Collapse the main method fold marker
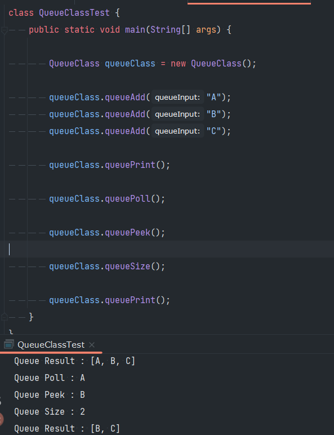 (4, 30)
